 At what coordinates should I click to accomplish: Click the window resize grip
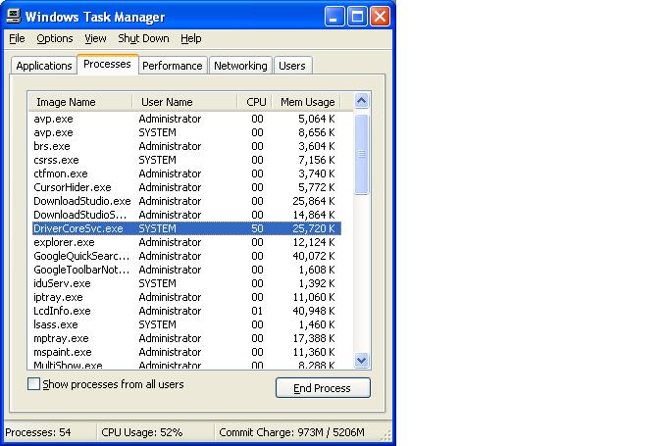point(386,435)
